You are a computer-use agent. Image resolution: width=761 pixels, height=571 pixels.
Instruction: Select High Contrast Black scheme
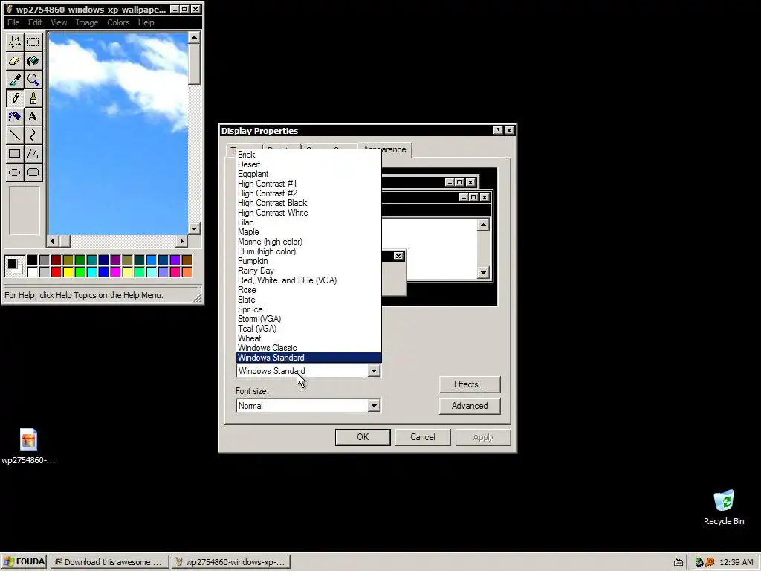pyautogui.click(x=308, y=203)
